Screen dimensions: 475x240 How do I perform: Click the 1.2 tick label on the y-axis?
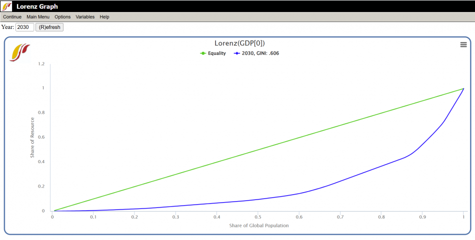coord(41,64)
